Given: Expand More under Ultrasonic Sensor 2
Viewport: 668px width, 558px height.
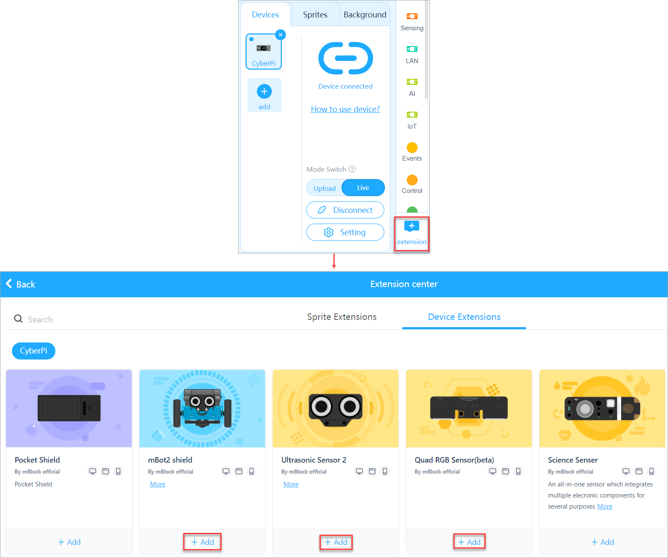Looking at the screenshot, I should pos(291,484).
